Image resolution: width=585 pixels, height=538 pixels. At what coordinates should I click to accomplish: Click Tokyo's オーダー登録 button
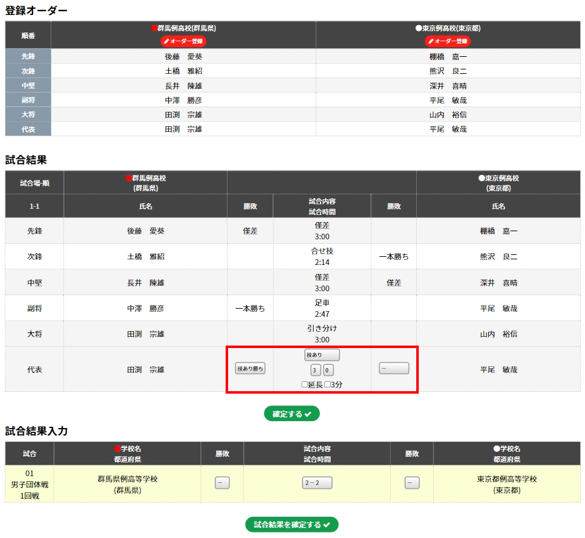[x=447, y=41]
